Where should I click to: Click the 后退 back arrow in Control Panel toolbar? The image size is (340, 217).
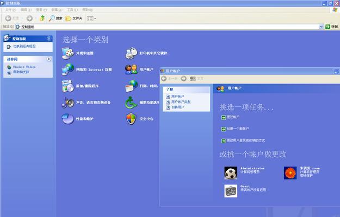pyautogui.click(x=8, y=18)
